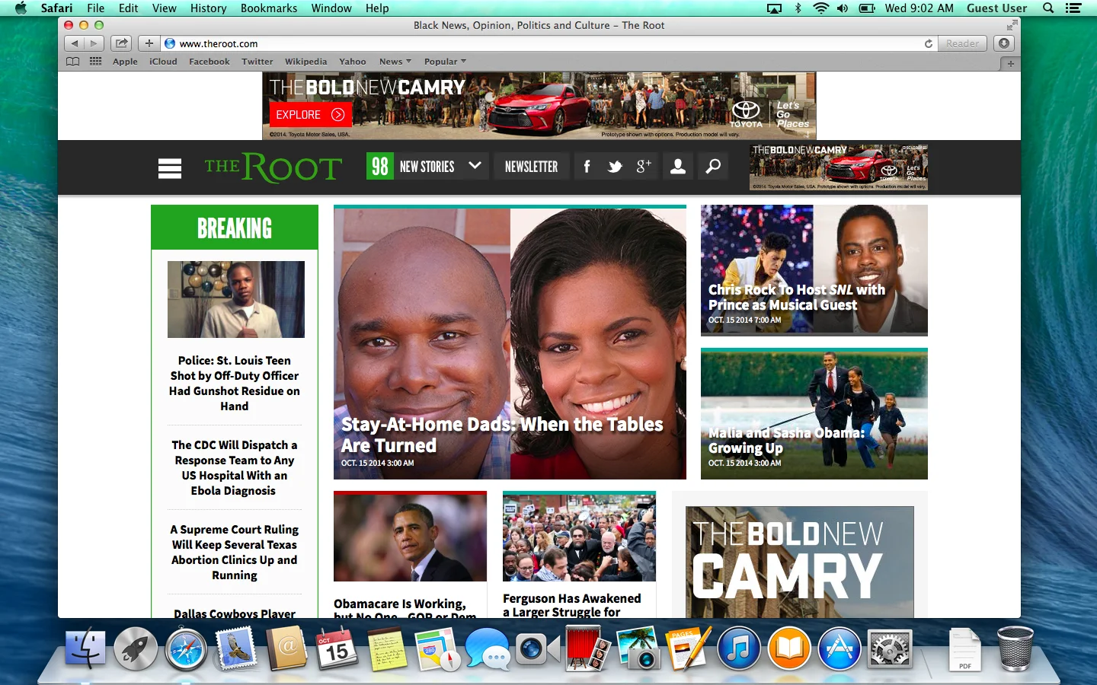Open Notification Center icon in the menu bar
The height and width of the screenshot is (685, 1097).
(1073, 8)
